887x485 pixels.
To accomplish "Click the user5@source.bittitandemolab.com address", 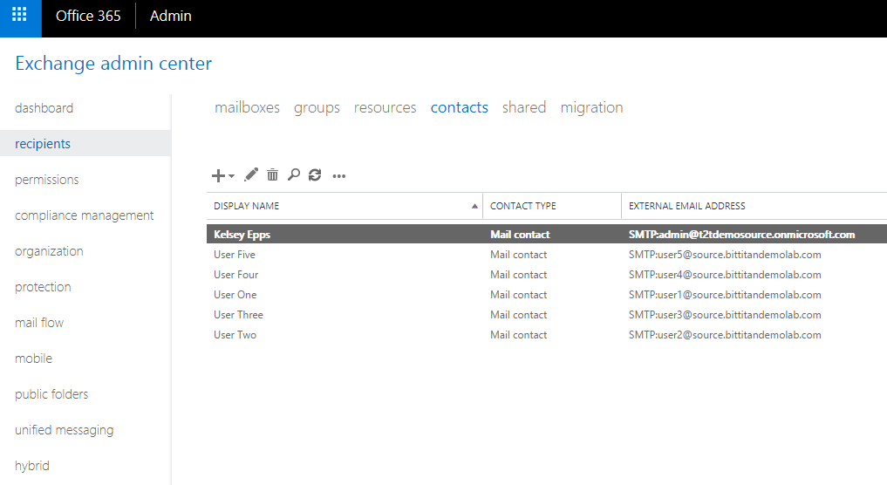I will pyautogui.click(x=726, y=255).
